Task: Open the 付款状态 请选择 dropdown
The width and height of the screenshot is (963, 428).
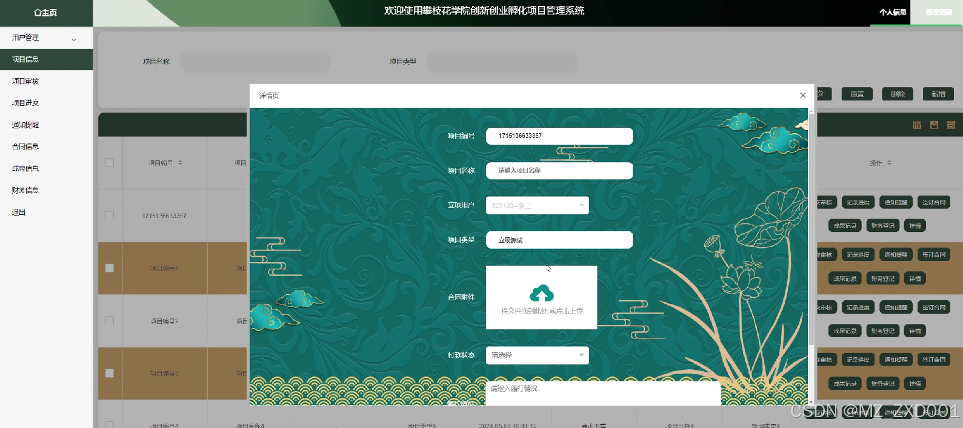Action: (x=537, y=355)
